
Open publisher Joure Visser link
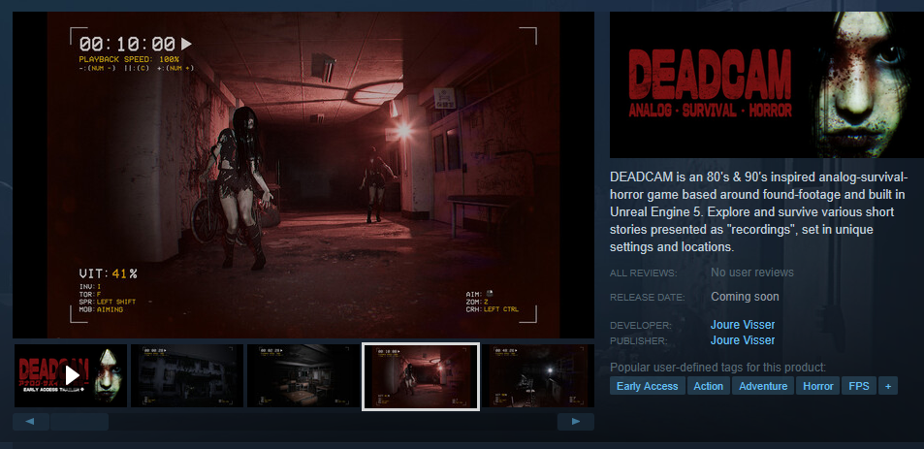(x=743, y=340)
